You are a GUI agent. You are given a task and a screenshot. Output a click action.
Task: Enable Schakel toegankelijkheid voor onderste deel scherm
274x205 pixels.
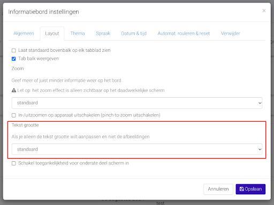click(14, 163)
